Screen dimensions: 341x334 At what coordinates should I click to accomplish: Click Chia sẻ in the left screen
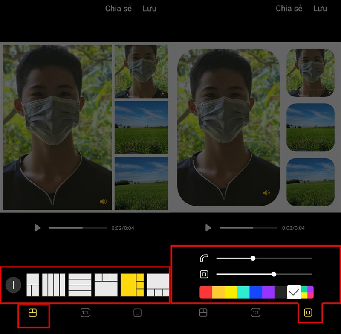[x=118, y=8]
